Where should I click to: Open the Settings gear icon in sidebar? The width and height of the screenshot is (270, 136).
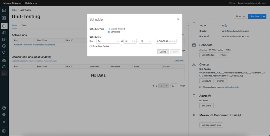4,115
